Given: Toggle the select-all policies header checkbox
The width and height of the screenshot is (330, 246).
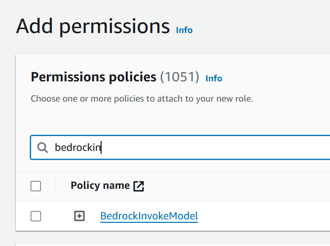Looking at the screenshot, I should tap(36, 186).
